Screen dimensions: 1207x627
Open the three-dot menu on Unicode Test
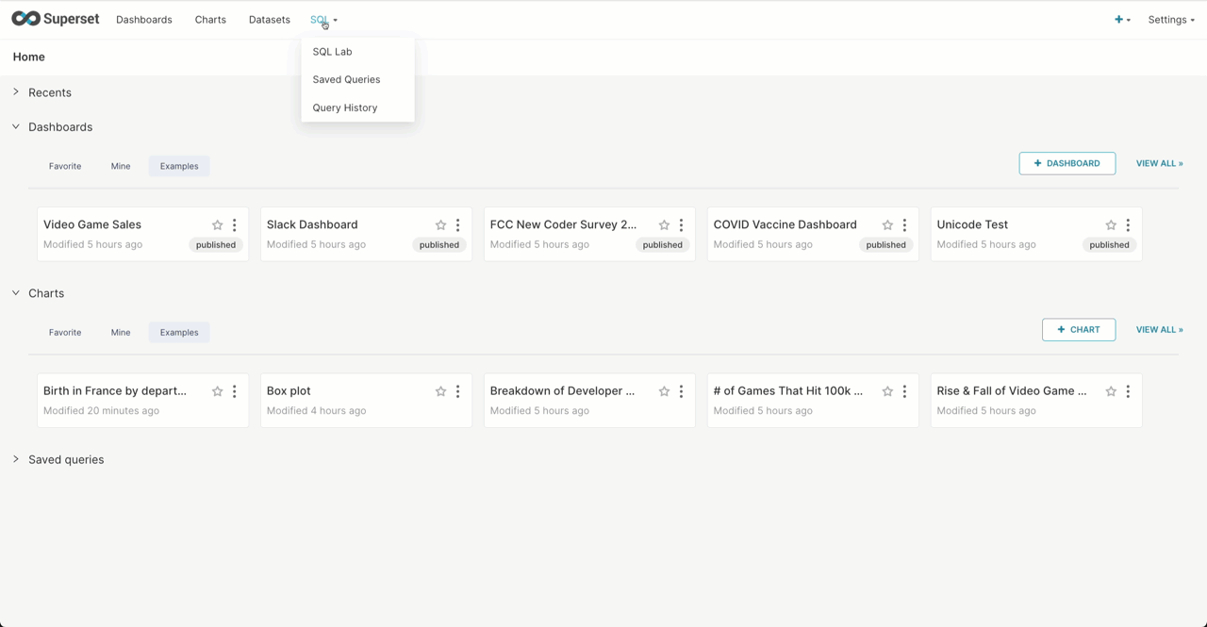point(1128,225)
